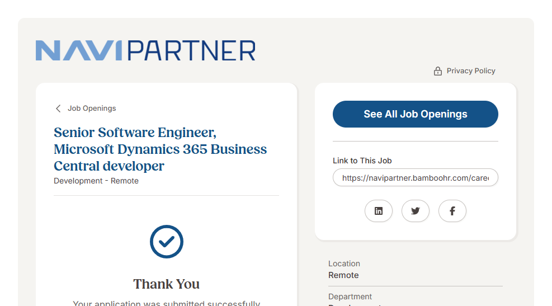Click the Link to This Job label

click(x=362, y=161)
